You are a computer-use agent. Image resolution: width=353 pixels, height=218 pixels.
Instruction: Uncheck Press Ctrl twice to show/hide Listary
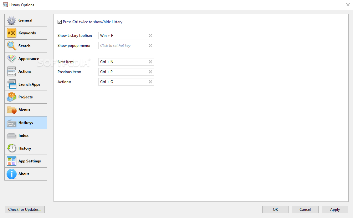(60, 22)
